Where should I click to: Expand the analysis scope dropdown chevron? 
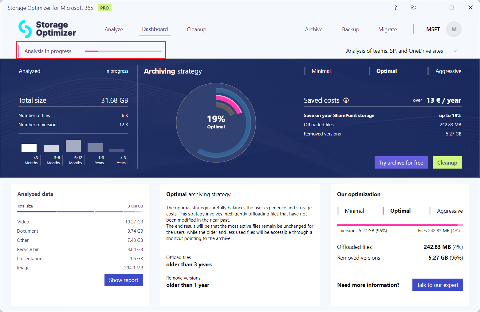[455, 51]
